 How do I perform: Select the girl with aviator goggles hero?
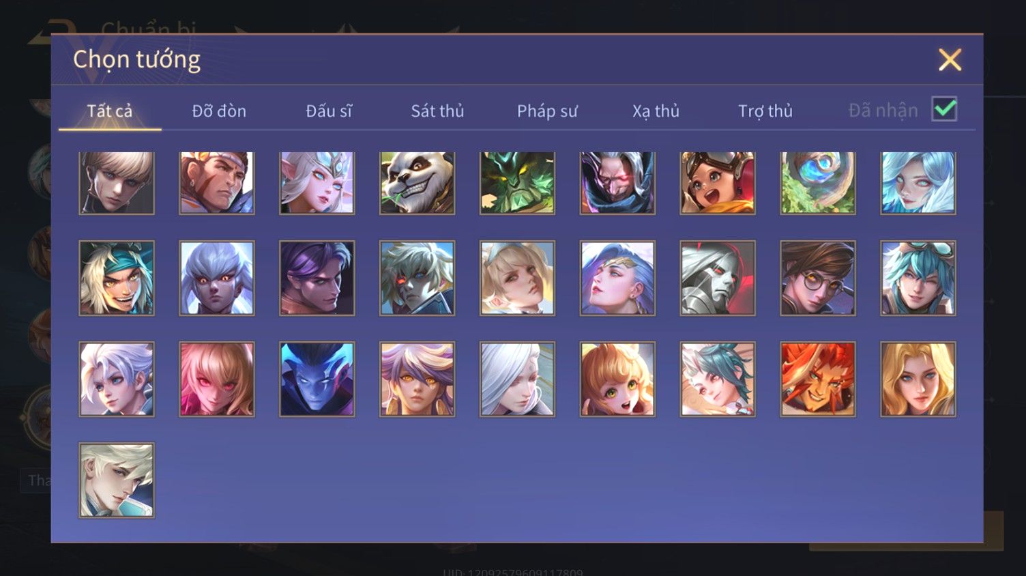pos(718,183)
